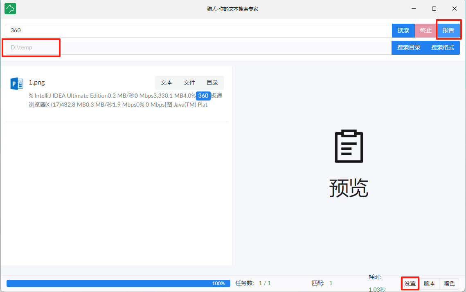This screenshot has height=292, width=466.
Task: Click the highlighted 360 match badge
Action: click(203, 96)
